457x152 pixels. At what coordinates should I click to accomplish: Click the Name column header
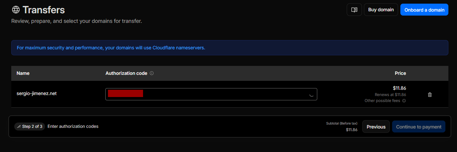(23, 73)
